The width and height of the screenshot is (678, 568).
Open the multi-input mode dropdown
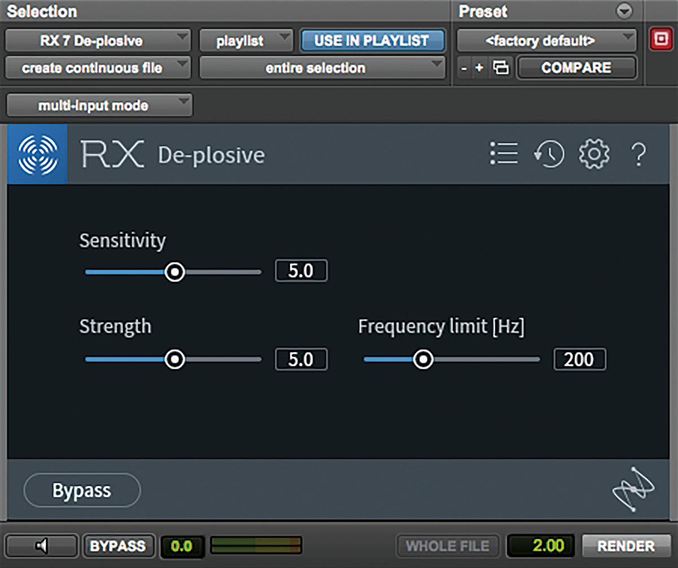click(99, 106)
